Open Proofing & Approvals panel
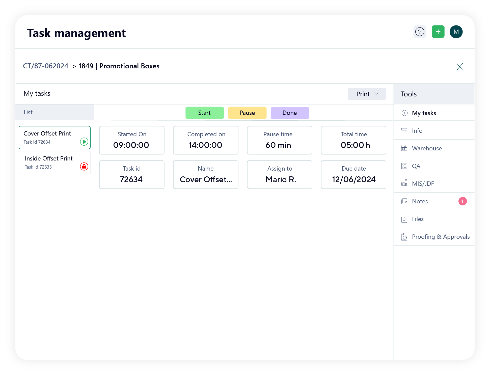The height and width of the screenshot is (375, 490). pyautogui.click(x=435, y=236)
